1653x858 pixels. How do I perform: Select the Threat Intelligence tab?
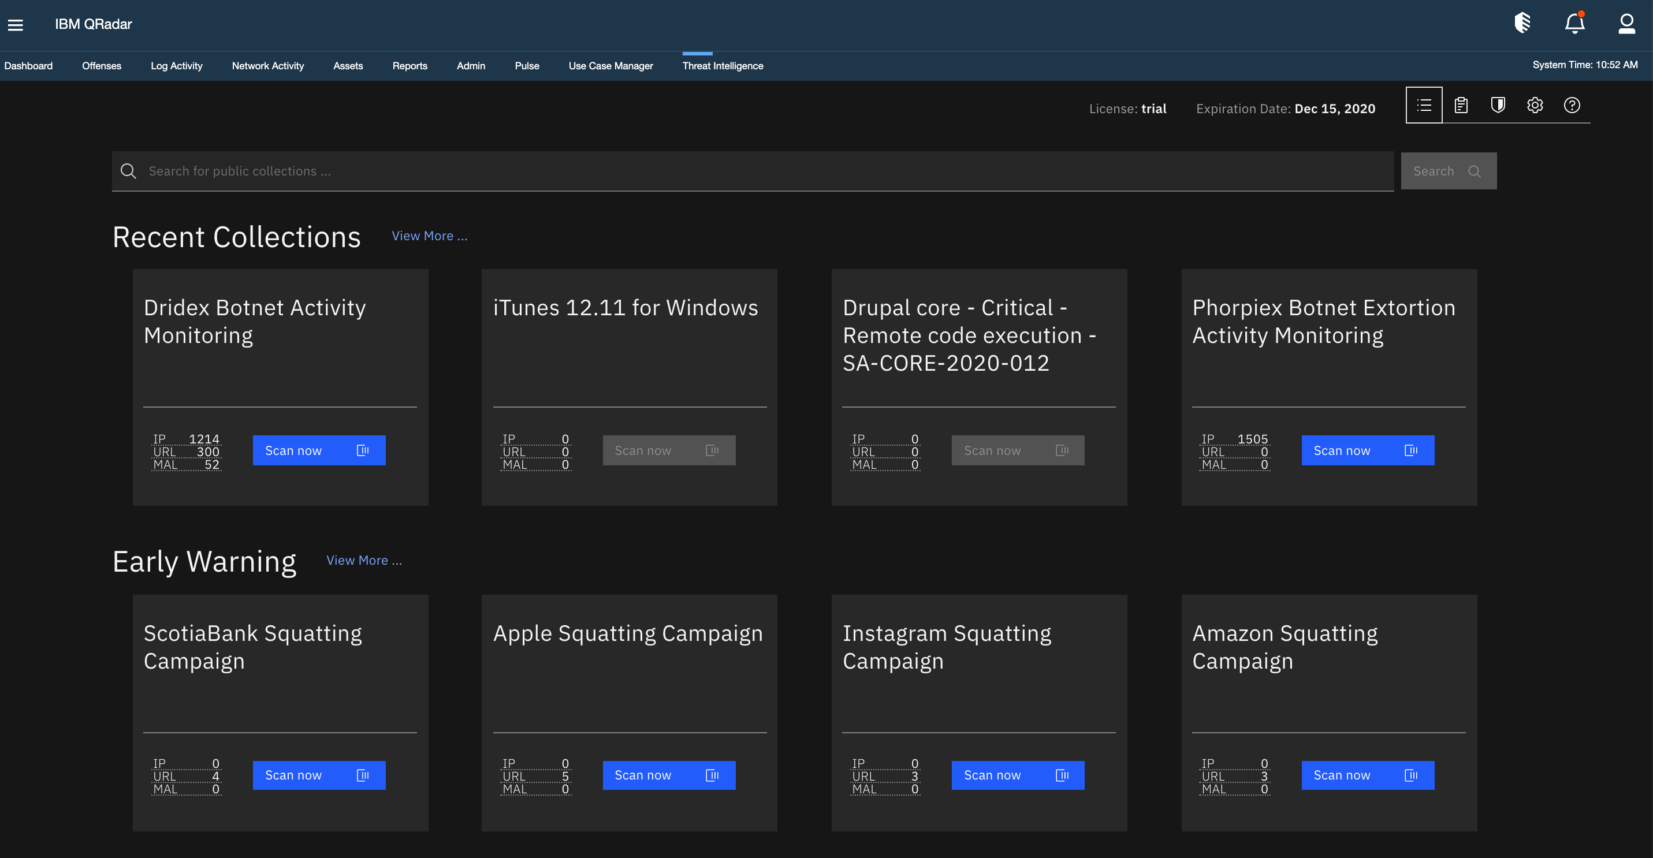coord(723,66)
